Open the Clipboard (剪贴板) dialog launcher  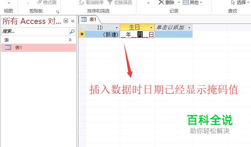pos(57,12)
